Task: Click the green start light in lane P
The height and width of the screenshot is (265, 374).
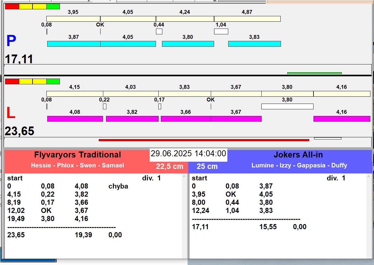Action: click(x=53, y=6)
